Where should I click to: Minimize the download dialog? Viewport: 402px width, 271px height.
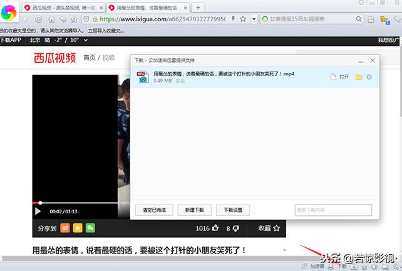point(361,61)
